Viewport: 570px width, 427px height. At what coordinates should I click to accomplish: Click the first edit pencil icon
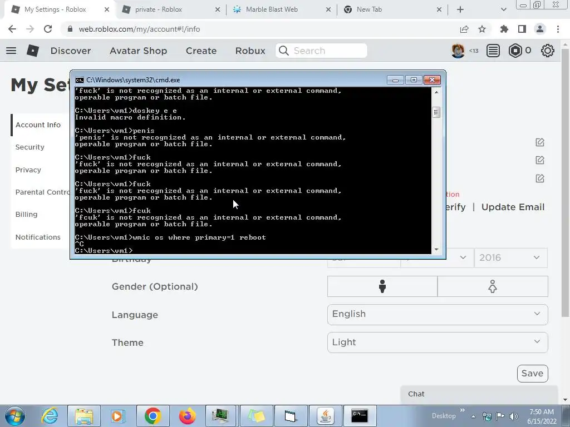pos(540,142)
